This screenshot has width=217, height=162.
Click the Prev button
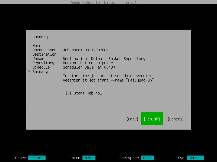click(132, 119)
